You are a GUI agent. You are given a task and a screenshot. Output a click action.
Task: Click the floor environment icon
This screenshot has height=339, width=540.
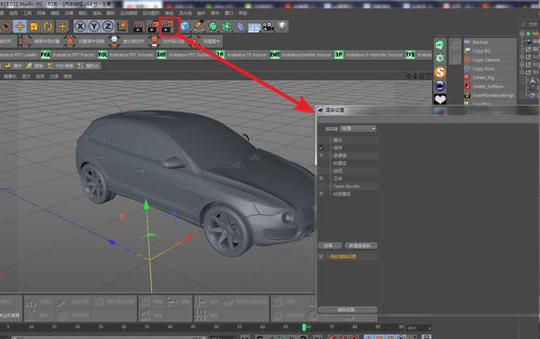point(254,27)
